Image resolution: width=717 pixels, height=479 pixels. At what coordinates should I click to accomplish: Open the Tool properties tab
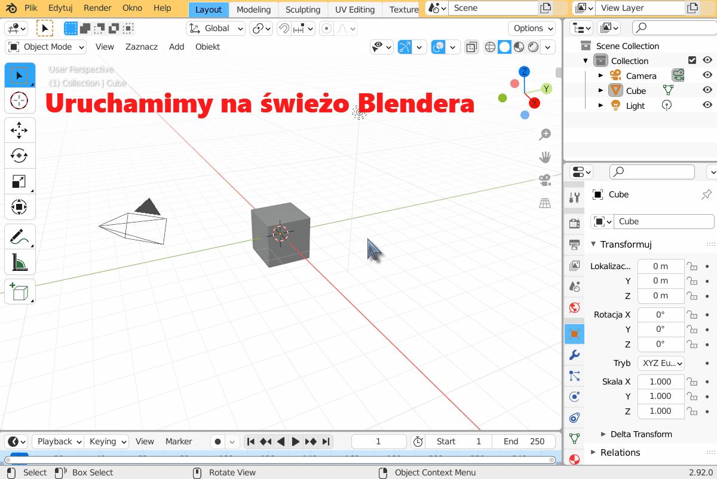(x=574, y=198)
